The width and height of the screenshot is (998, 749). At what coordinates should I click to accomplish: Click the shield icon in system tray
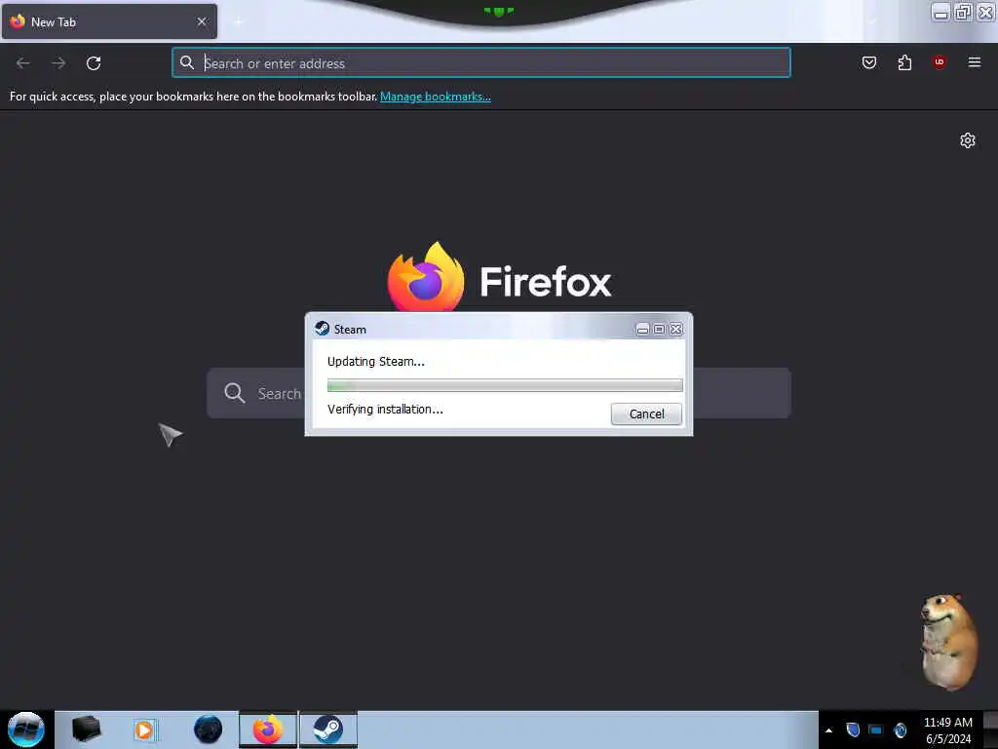click(853, 729)
